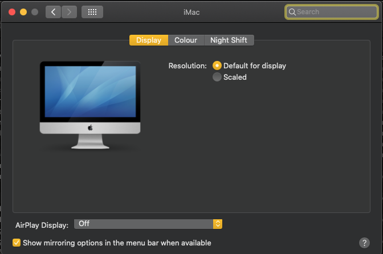This screenshot has height=254, width=383.
Task: Click the iMac window title
Action: (x=191, y=12)
